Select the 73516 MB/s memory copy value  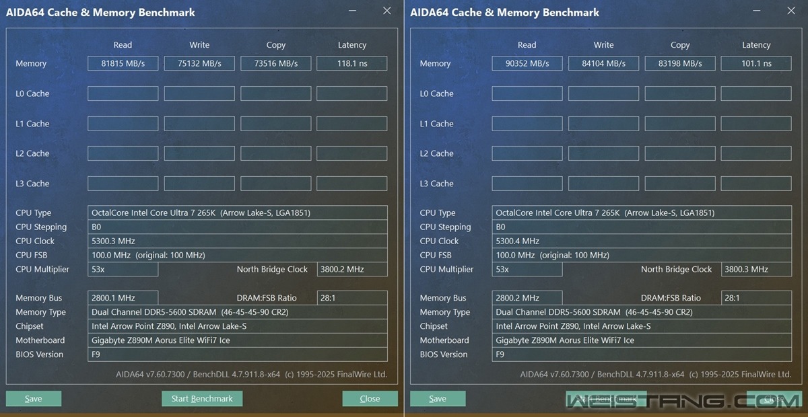[x=276, y=63]
